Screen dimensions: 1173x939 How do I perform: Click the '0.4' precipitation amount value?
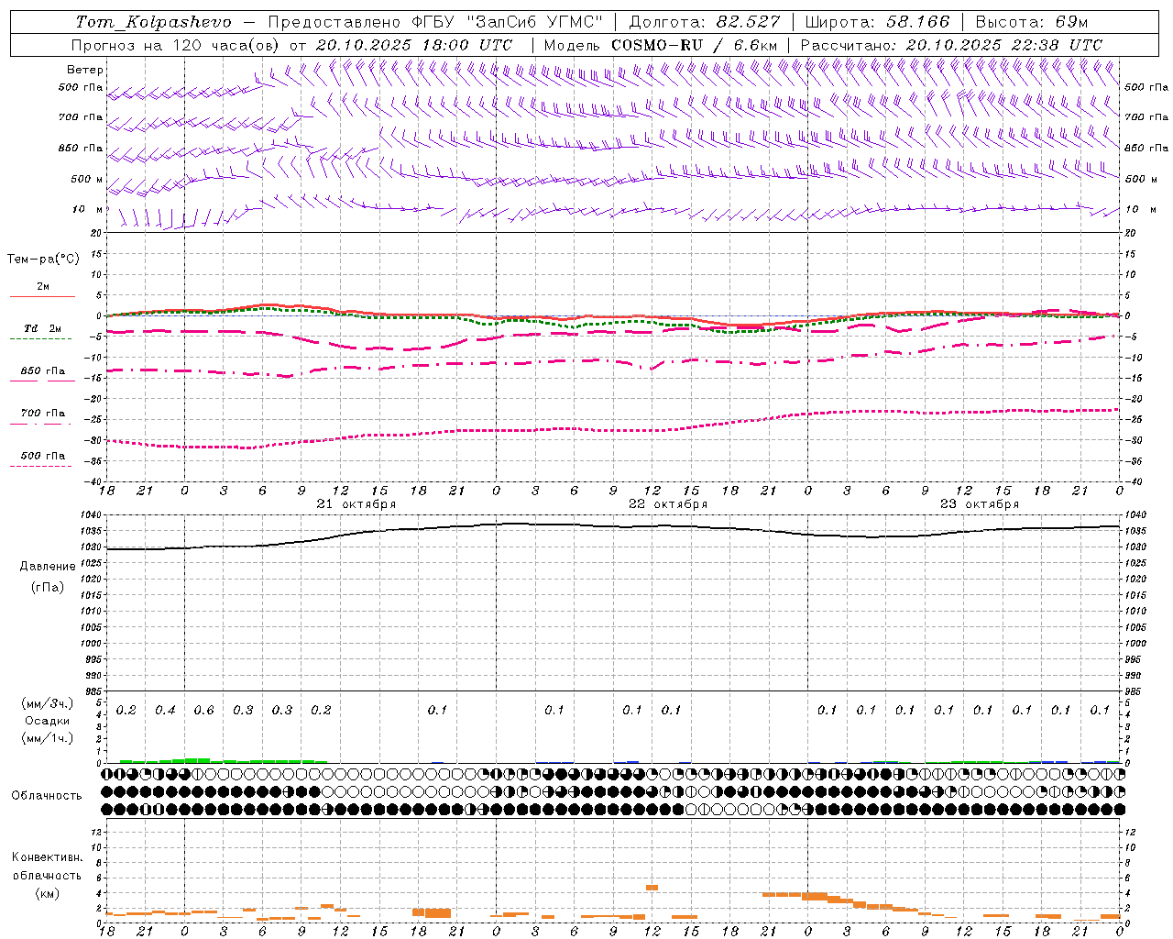(165, 710)
